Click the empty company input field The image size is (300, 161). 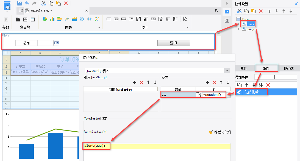46,43
